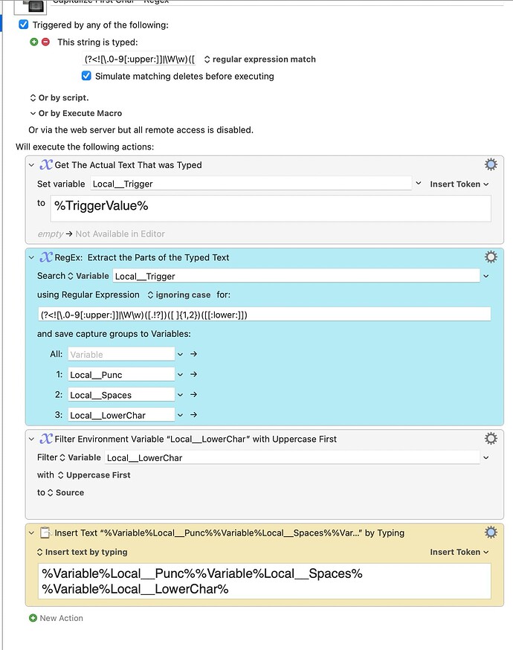Viewport: 513px width, 650px height.
Task: Open the 'regular expression match' dropdown
Action: (x=259, y=59)
